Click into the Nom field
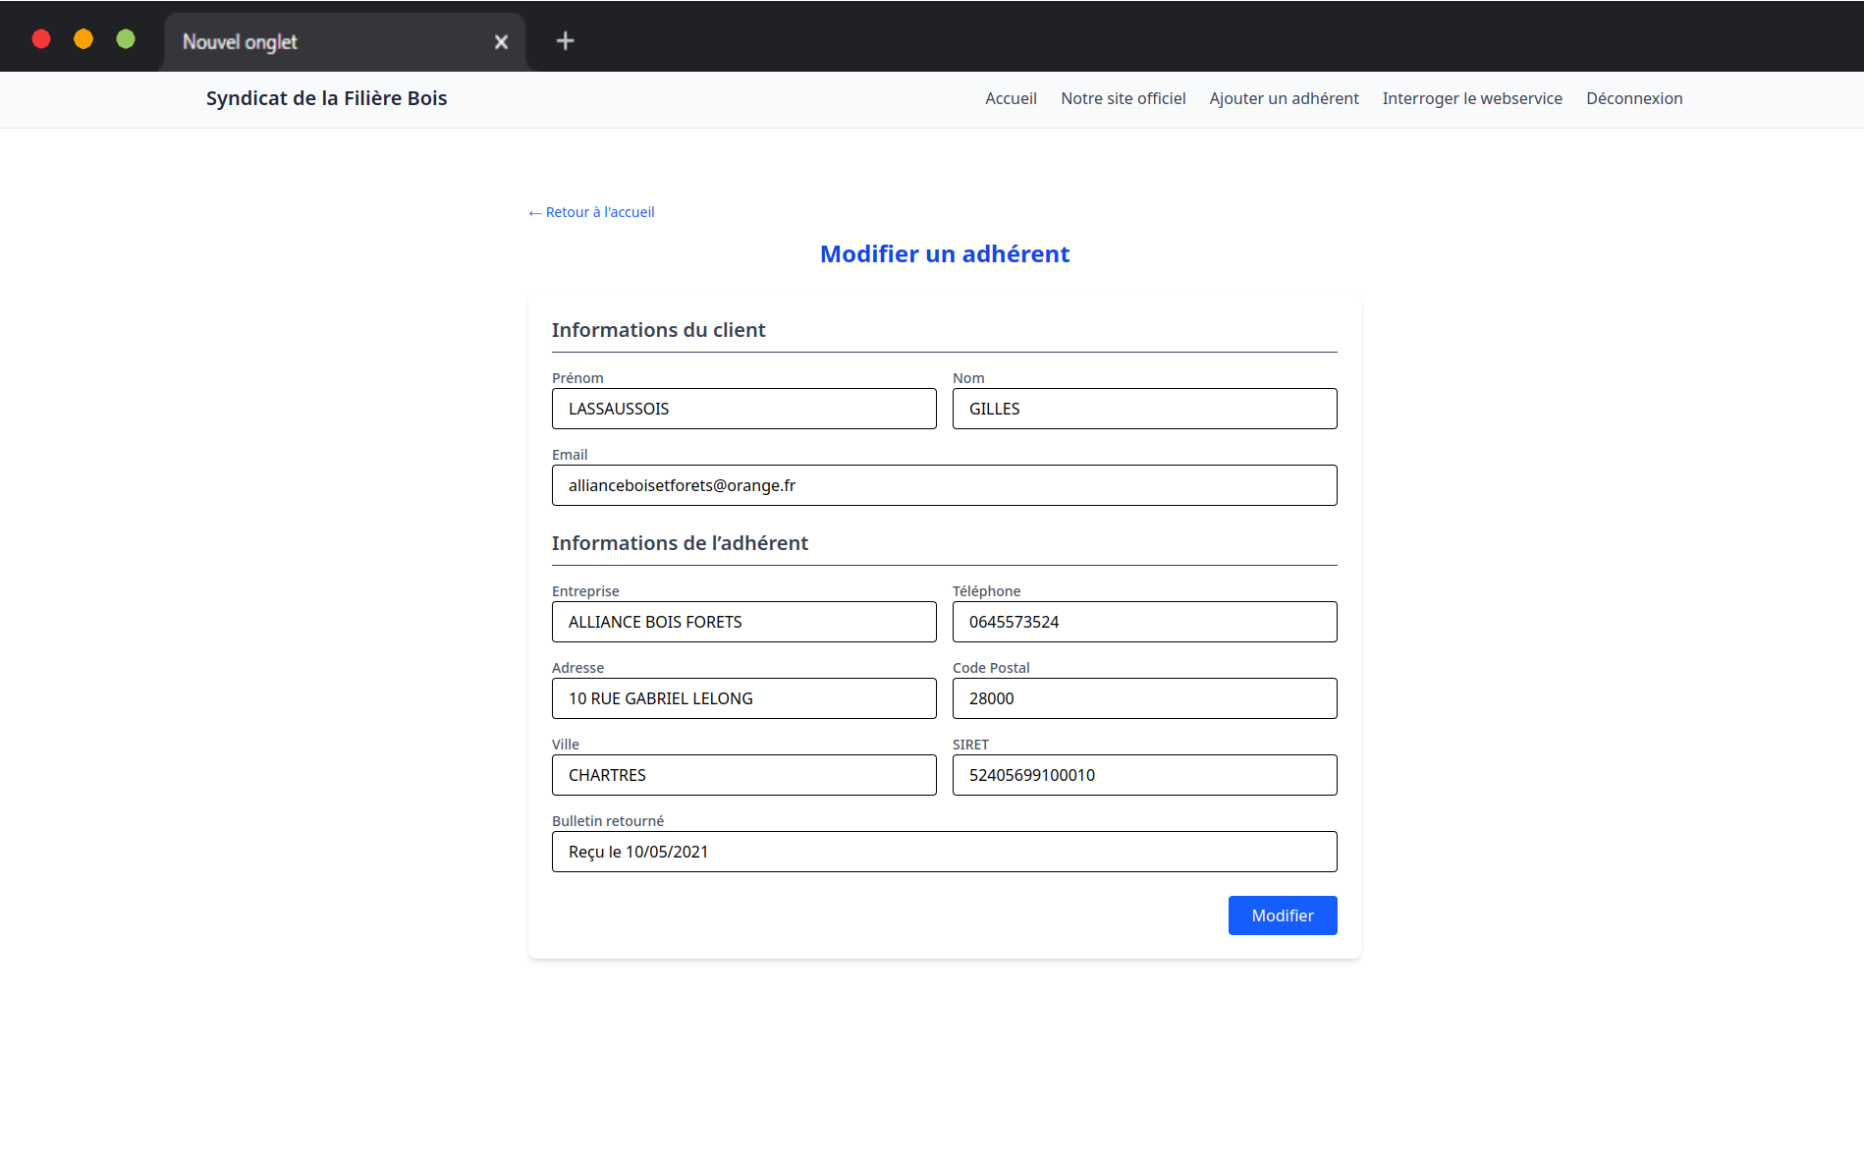This screenshot has width=1864, height=1163. tap(1144, 409)
